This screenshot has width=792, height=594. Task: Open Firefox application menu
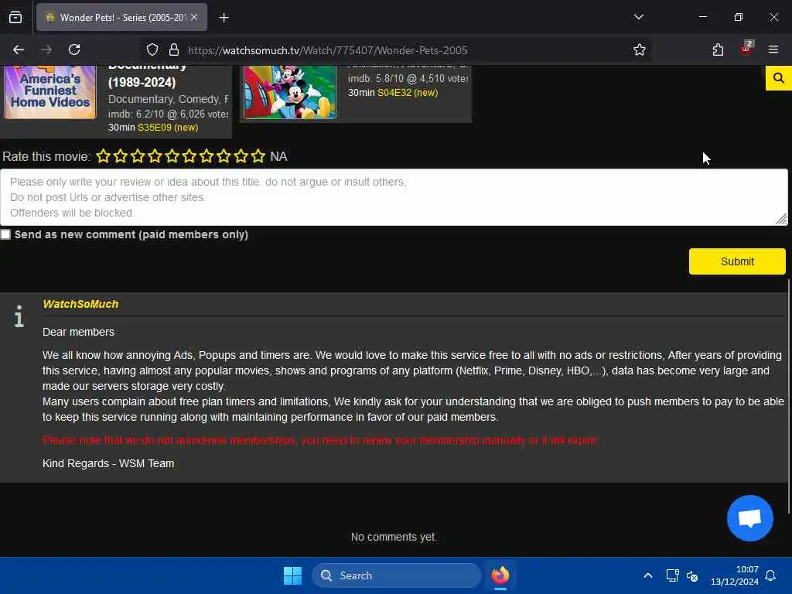[x=773, y=50]
